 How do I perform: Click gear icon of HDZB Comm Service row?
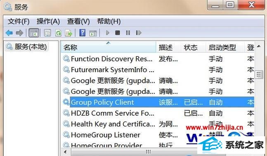(66, 113)
